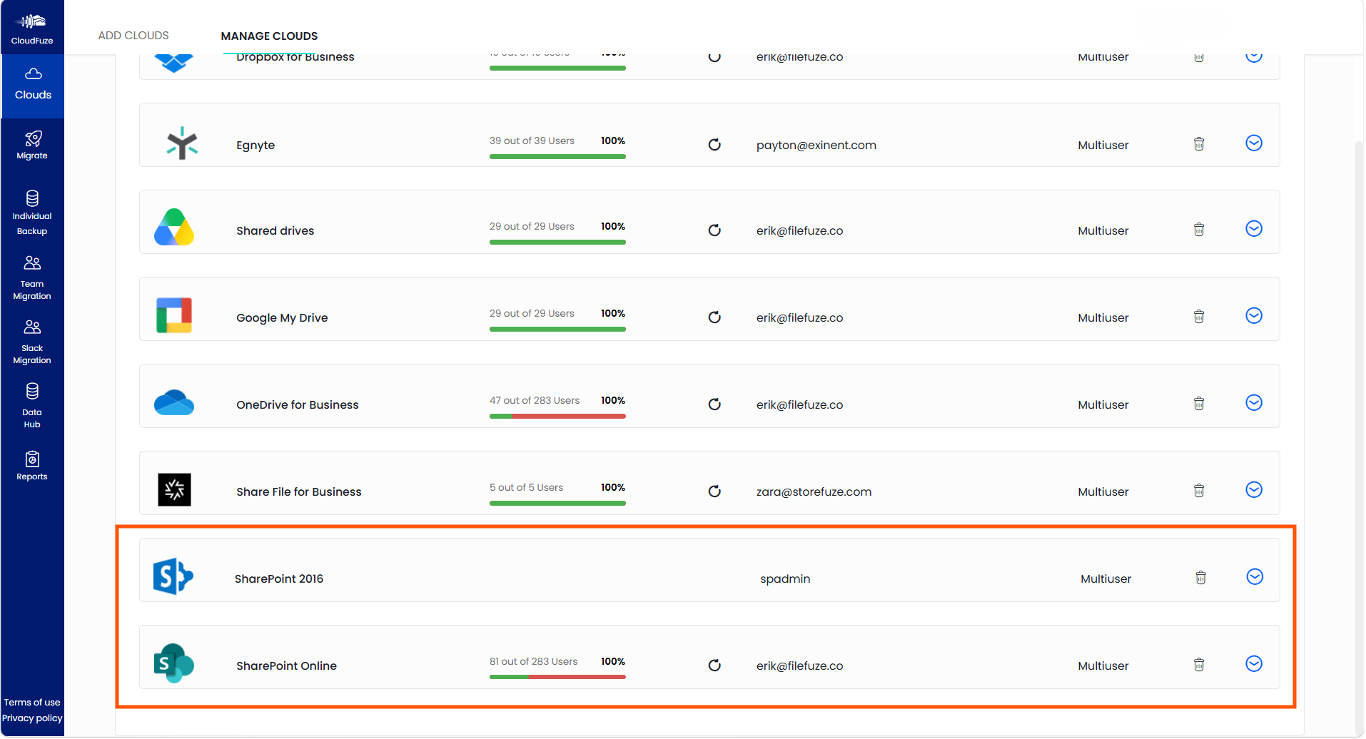This screenshot has height=739, width=1366.
Task: Click the SharePoint Online progress bar
Action: [557, 678]
